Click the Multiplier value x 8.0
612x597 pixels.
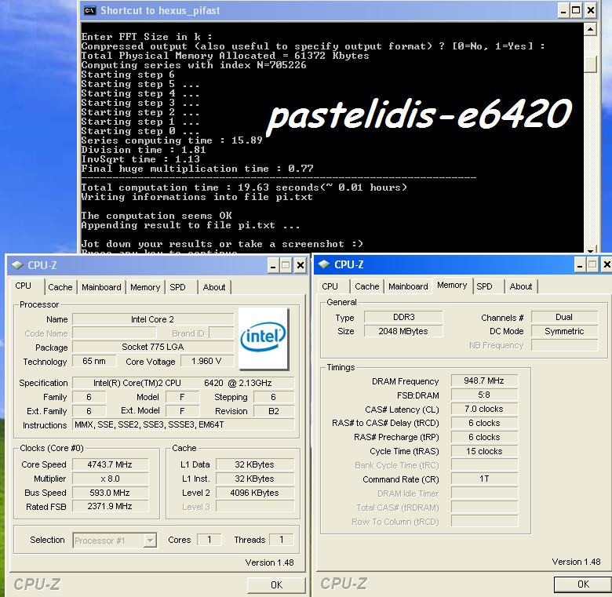coord(110,479)
